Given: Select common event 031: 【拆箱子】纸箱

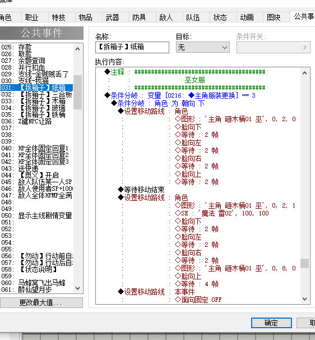Looking at the screenshot, I should point(36,88).
